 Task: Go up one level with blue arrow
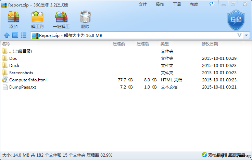7,35
